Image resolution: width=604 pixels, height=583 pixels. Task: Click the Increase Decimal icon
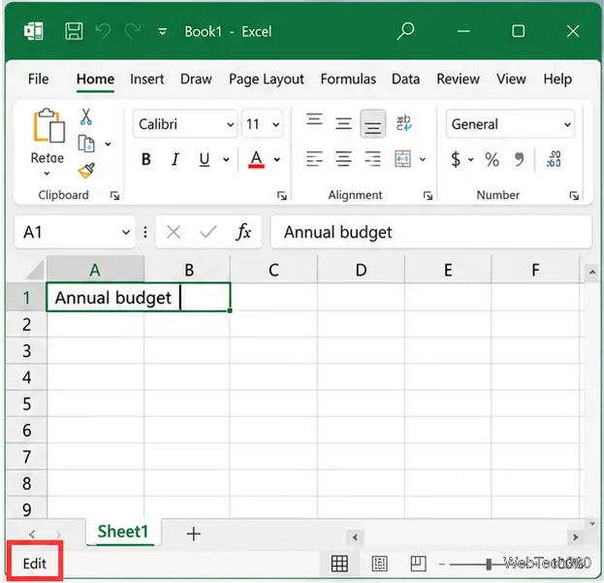coord(554,159)
